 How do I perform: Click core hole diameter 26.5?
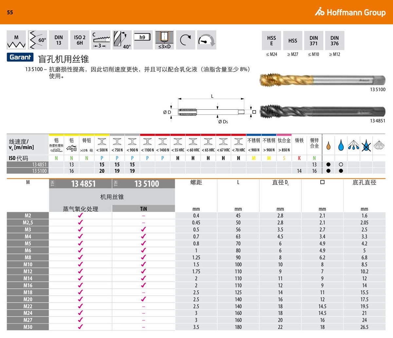click(365, 327)
